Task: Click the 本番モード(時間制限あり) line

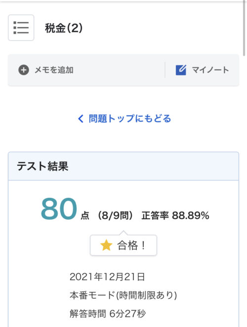Action: [x=123, y=295]
